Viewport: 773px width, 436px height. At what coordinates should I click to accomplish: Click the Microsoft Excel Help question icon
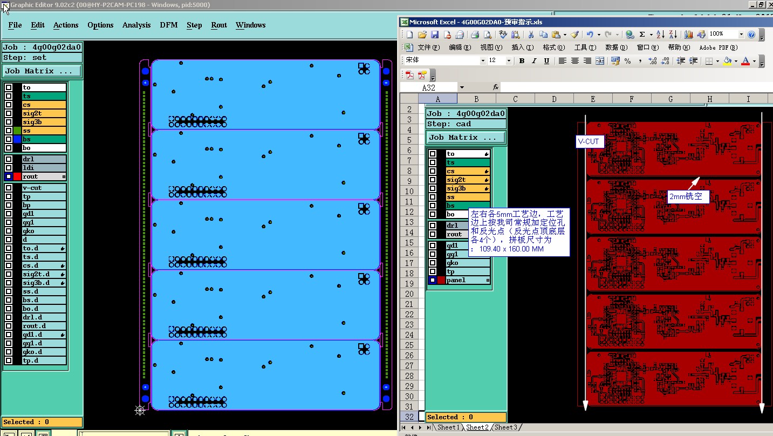click(751, 35)
